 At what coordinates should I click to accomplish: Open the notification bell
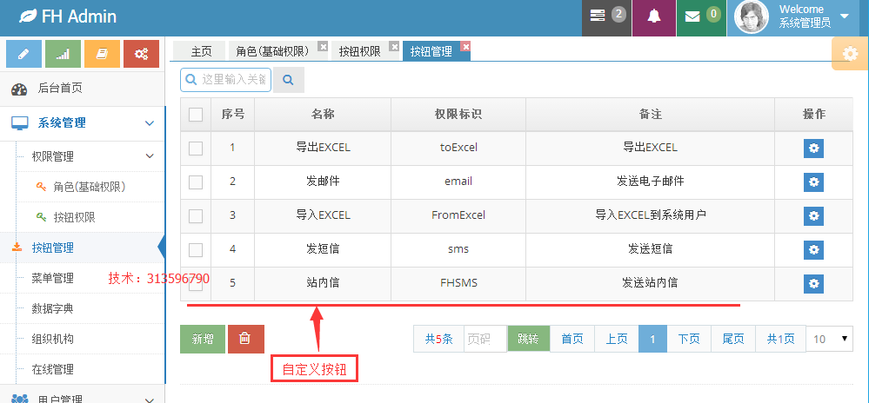coord(654,17)
